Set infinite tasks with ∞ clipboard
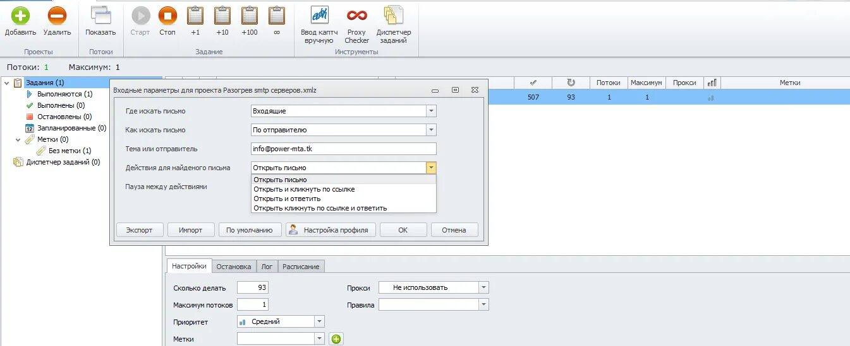 click(277, 16)
